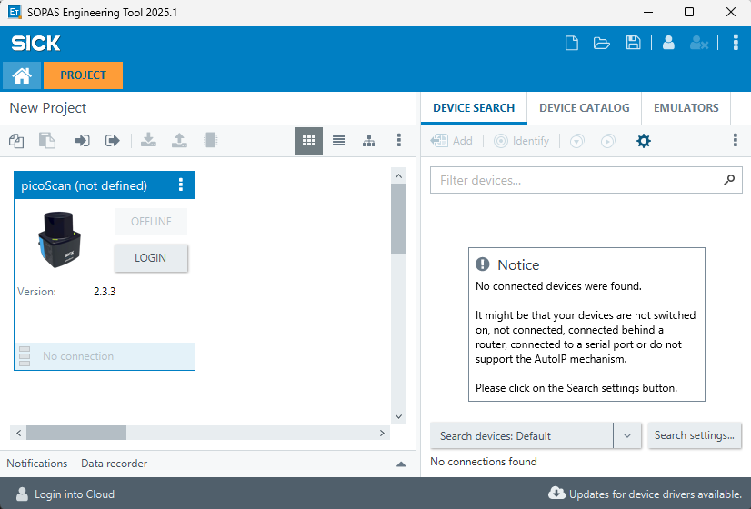Image resolution: width=751 pixels, height=509 pixels.
Task: Click the import device icon
Action: click(83, 141)
